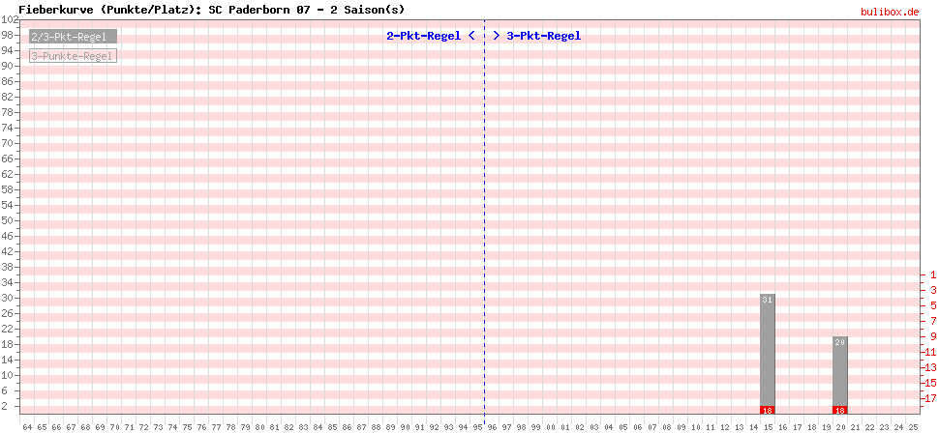939x433 pixels.
Task: Click red 18 box under the 20 bar
Action: (840, 409)
